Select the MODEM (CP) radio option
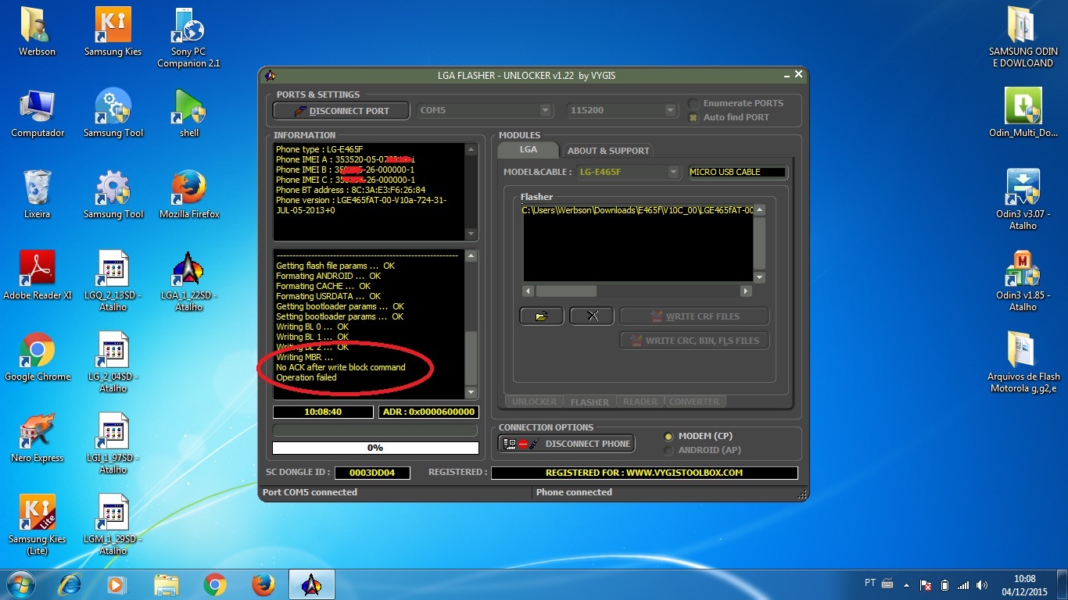Screen dimensions: 1068x600 (x=668, y=436)
